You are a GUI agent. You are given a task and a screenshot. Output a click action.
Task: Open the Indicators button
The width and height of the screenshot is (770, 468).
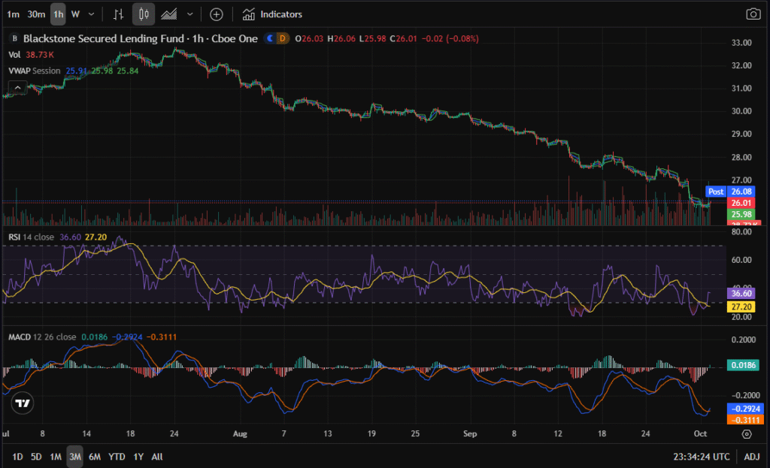coord(272,14)
